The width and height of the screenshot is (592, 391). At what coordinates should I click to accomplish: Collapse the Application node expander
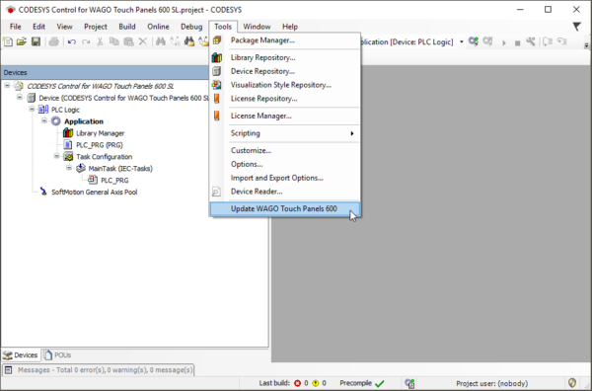(x=44, y=120)
